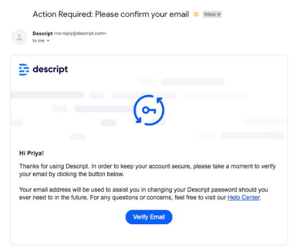Select the email subject line heading
This screenshot has height=251, width=298.
coord(110,14)
